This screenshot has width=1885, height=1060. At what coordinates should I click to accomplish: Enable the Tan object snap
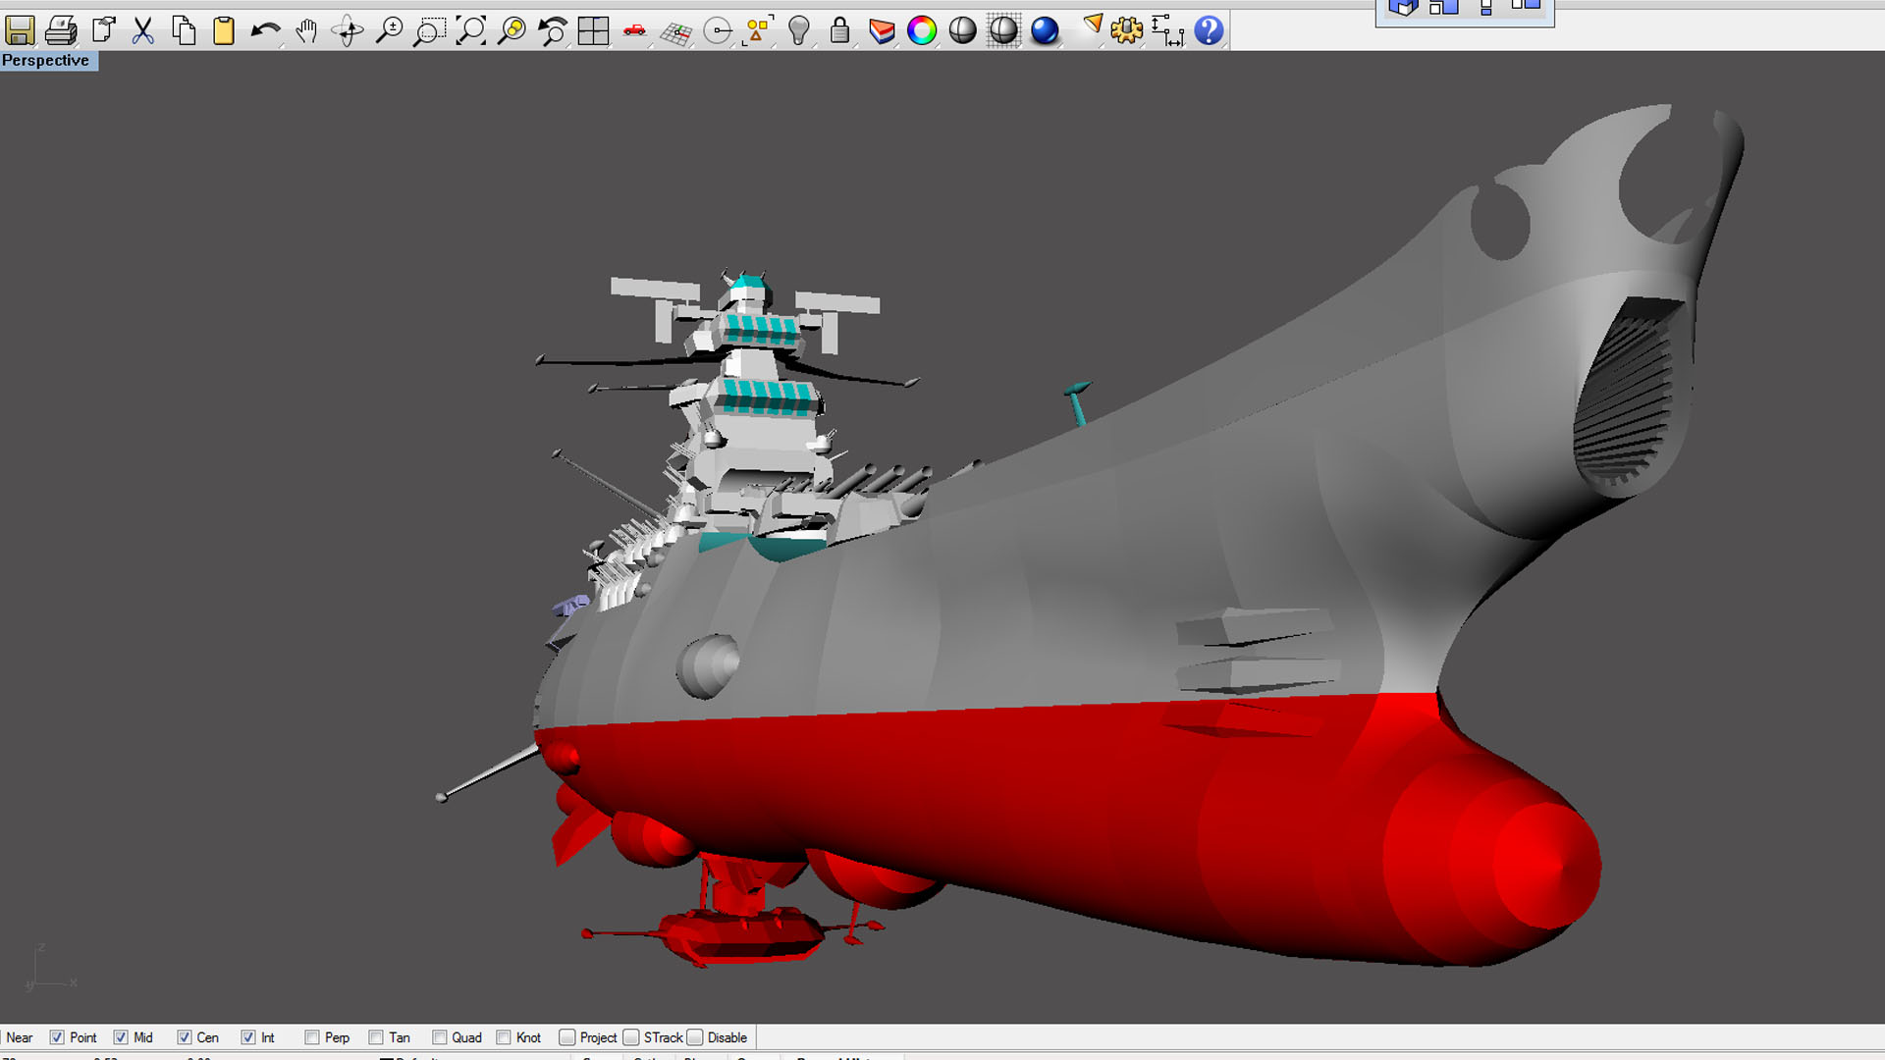coord(376,1037)
